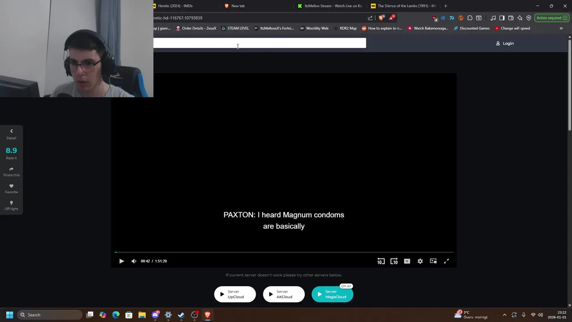
Task: Switch to The Silence of the Lambs tab
Action: pos(404,6)
